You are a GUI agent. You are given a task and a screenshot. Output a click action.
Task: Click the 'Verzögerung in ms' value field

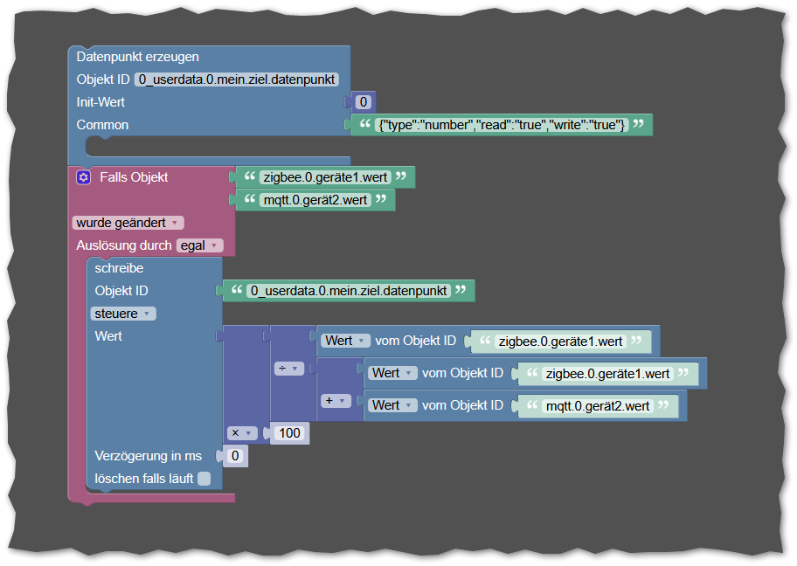234,455
